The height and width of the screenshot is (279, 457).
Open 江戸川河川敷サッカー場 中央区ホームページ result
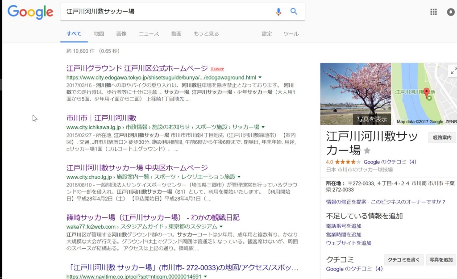coord(137,168)
